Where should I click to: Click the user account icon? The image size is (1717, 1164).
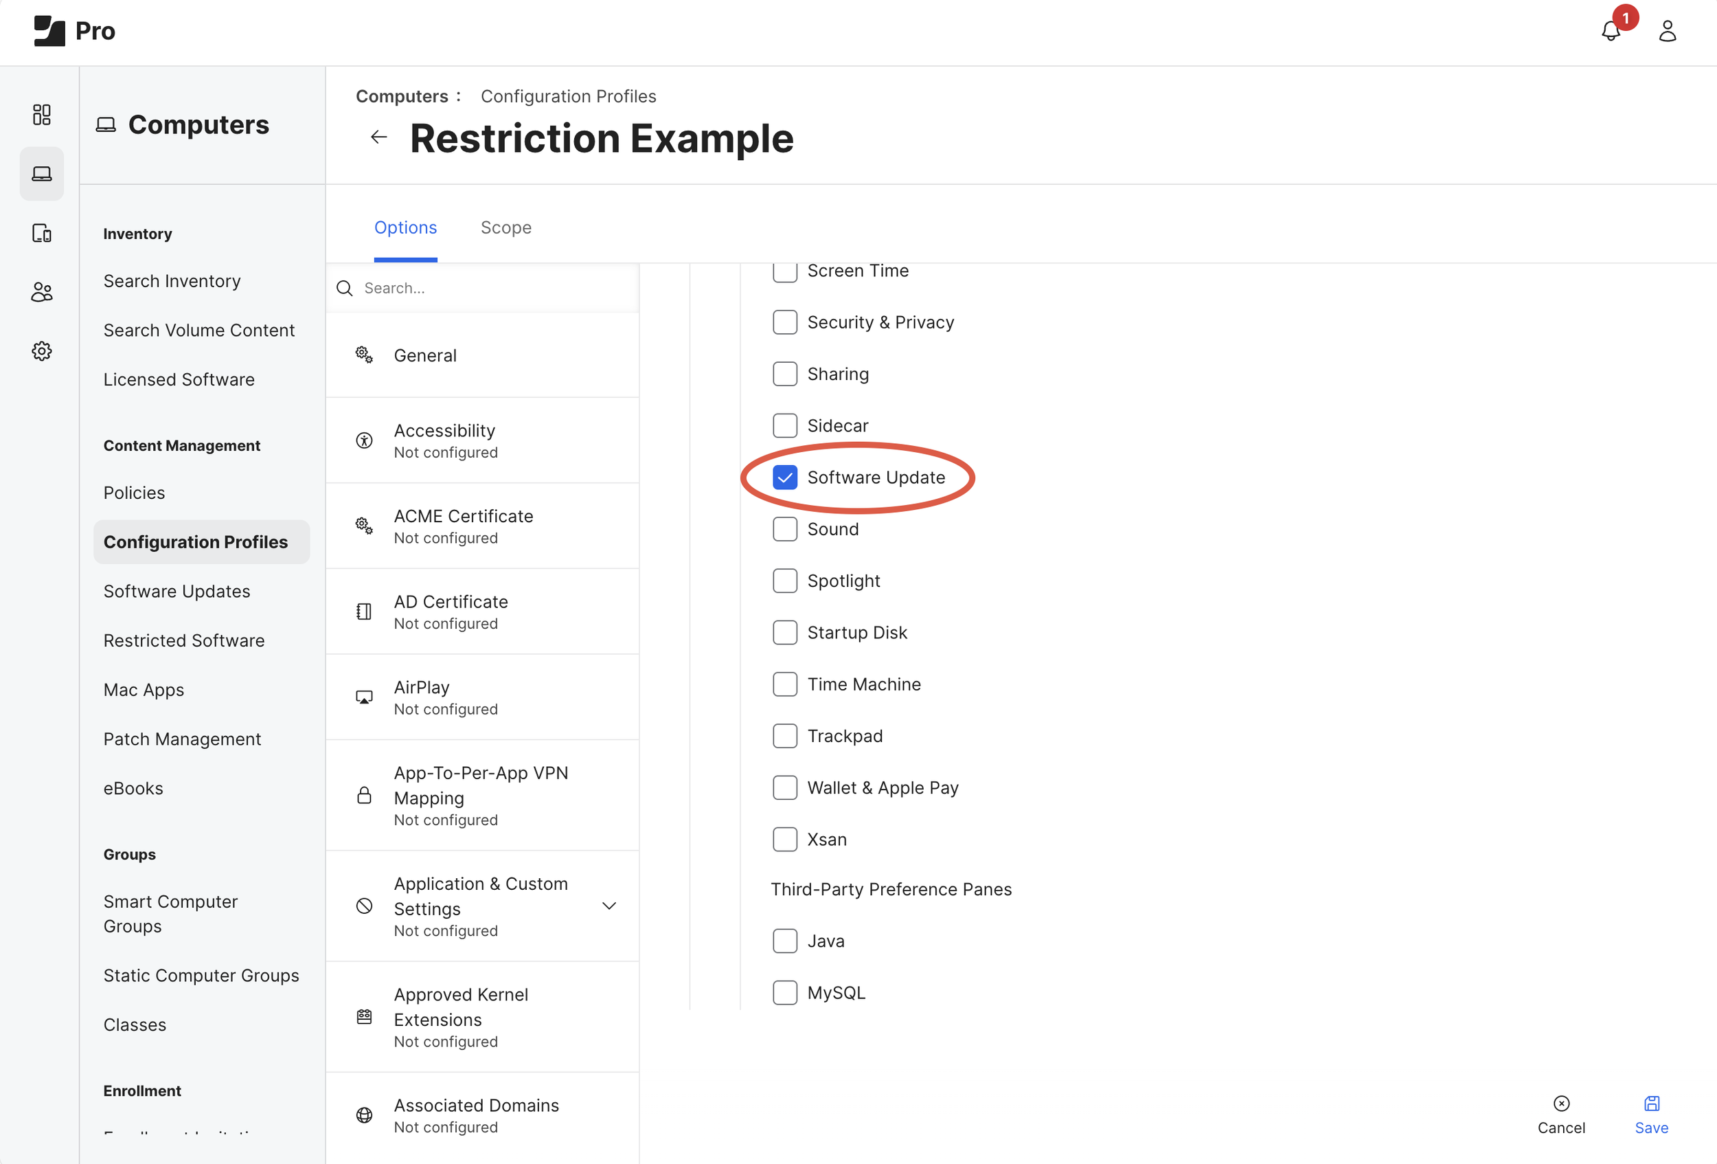click(1668, 31)
